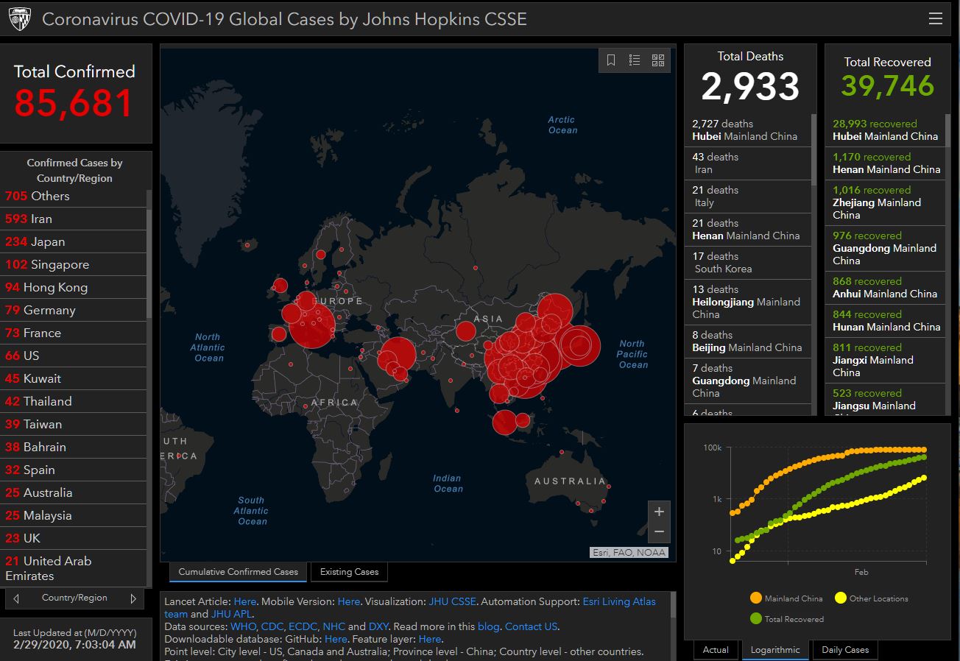Select Taiwan in the country list

(74, 424)
